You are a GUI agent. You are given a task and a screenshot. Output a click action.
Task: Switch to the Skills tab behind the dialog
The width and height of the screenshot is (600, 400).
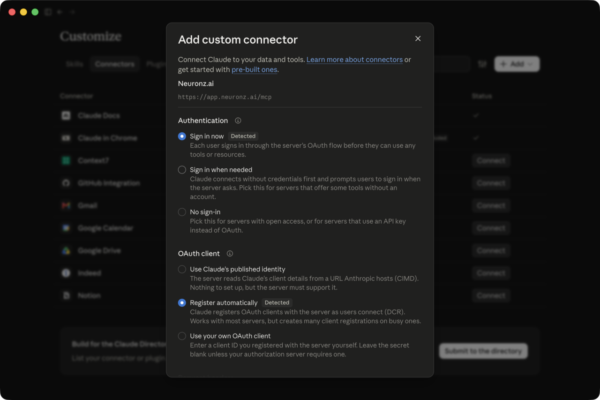pyautogui.click(x=74, y=64)
